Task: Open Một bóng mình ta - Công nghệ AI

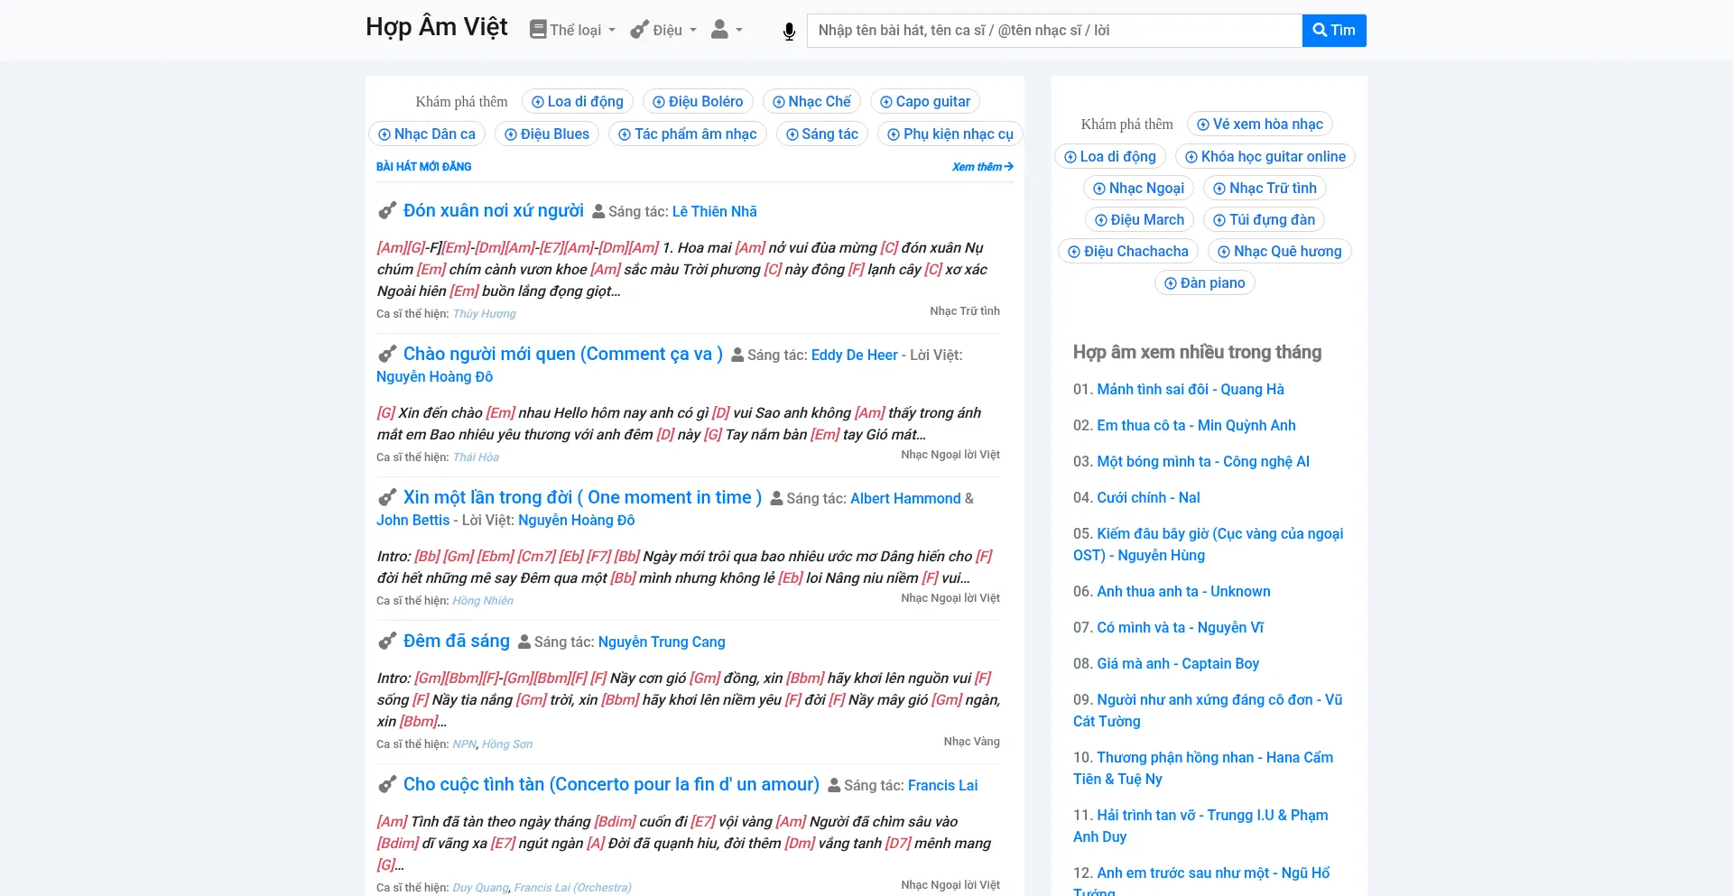Action: point(1203,462)
